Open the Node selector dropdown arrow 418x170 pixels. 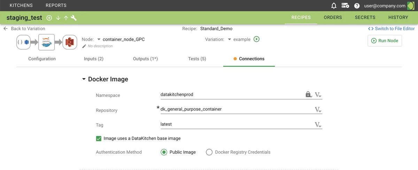(99, 39)
